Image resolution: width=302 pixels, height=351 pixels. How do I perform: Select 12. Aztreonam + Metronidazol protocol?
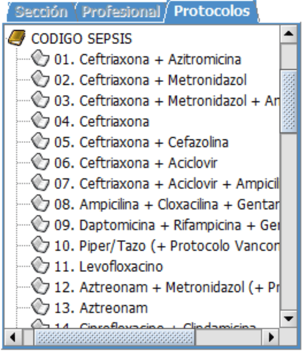[166, 287]
